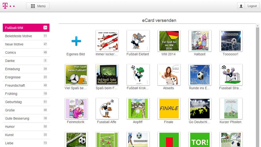
Task: Select the Fußball Krokodil card
Action: (x=138, y=75)
